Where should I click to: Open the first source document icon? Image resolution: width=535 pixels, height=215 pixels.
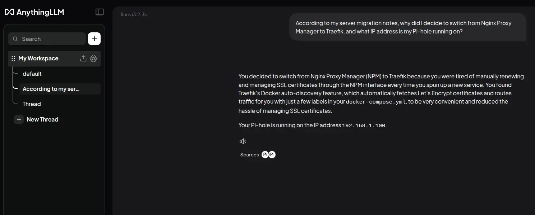tap(265, 155)
